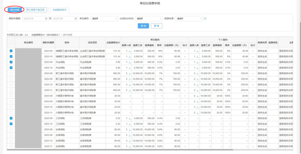Click the 应缴费额合计 column header
This screenshot has width=301, height=154.
click(113, 42)
